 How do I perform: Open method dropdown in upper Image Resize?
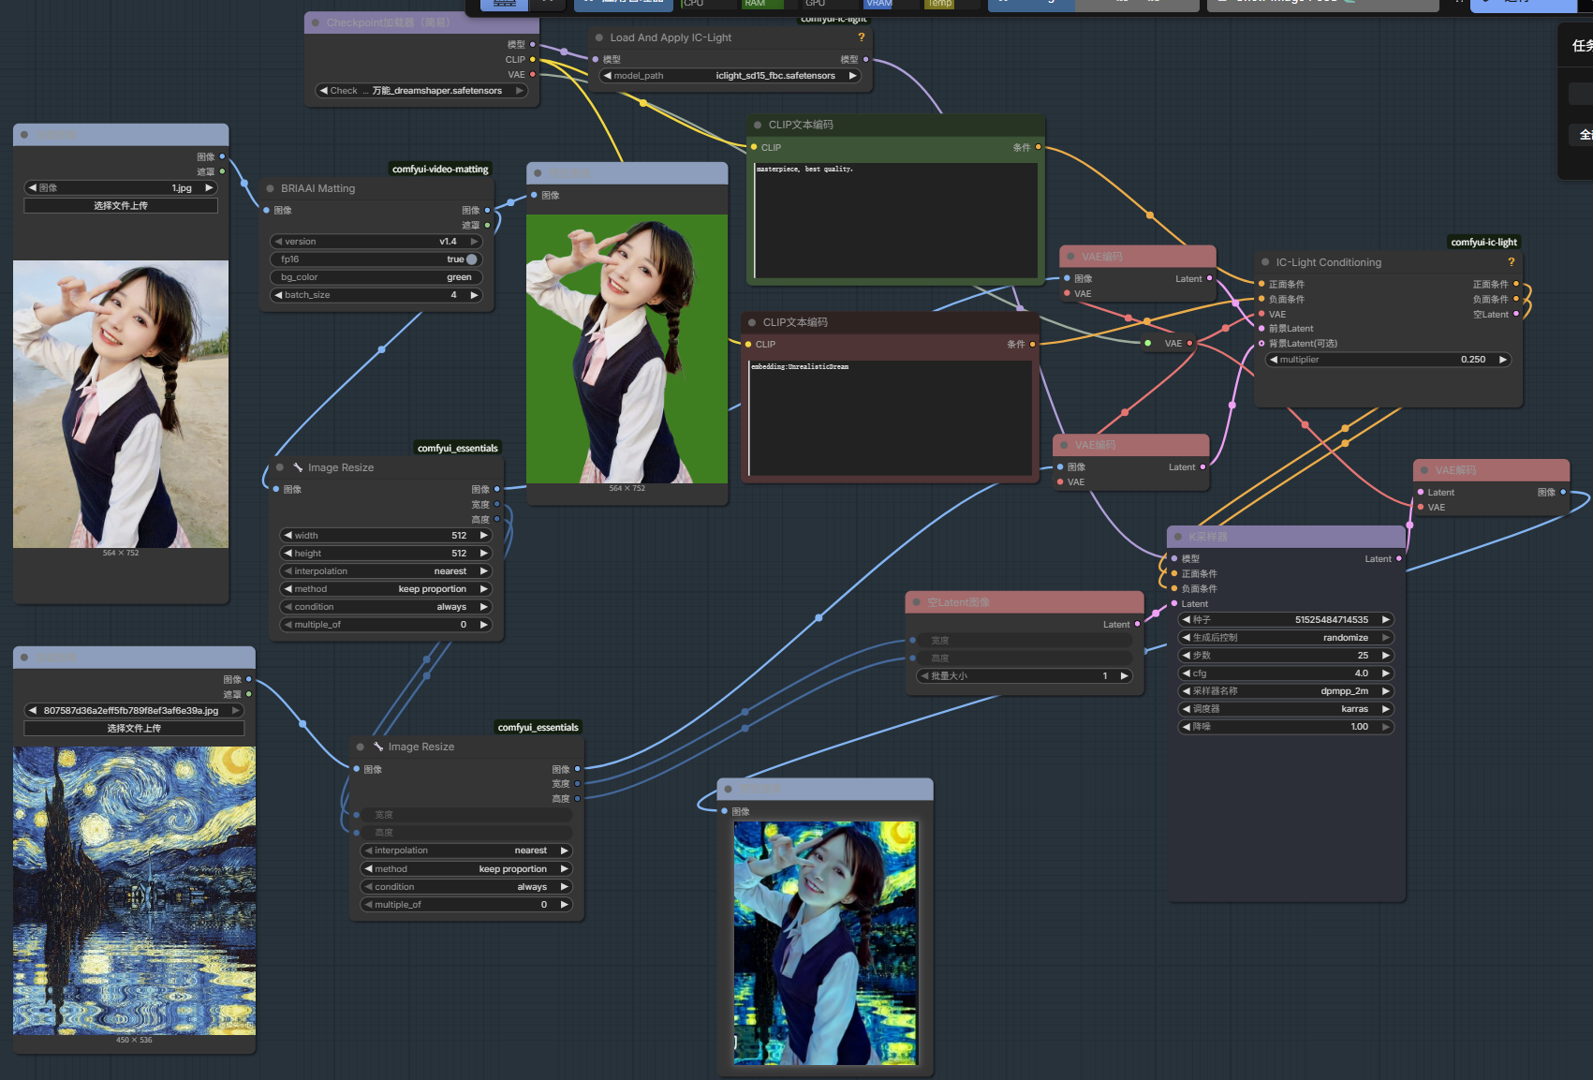pos(386,589)
